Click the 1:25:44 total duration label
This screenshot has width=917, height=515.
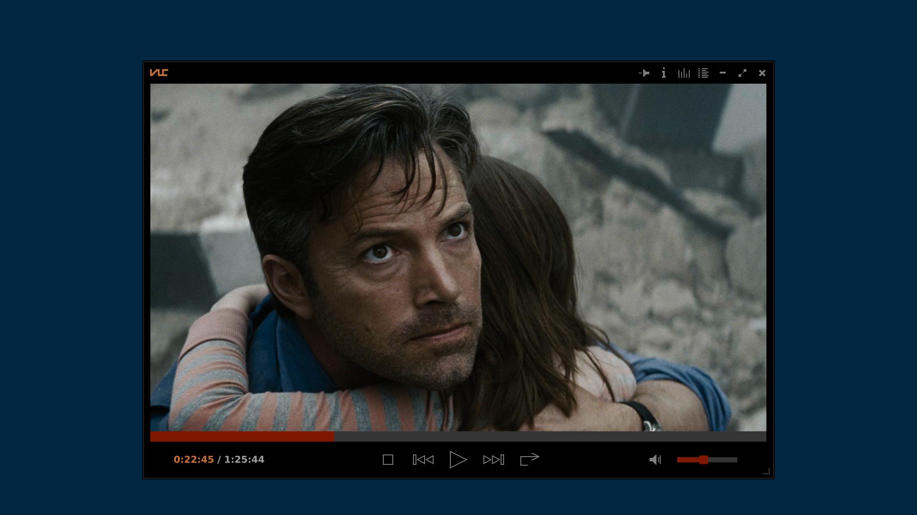[x=244, y=459]
